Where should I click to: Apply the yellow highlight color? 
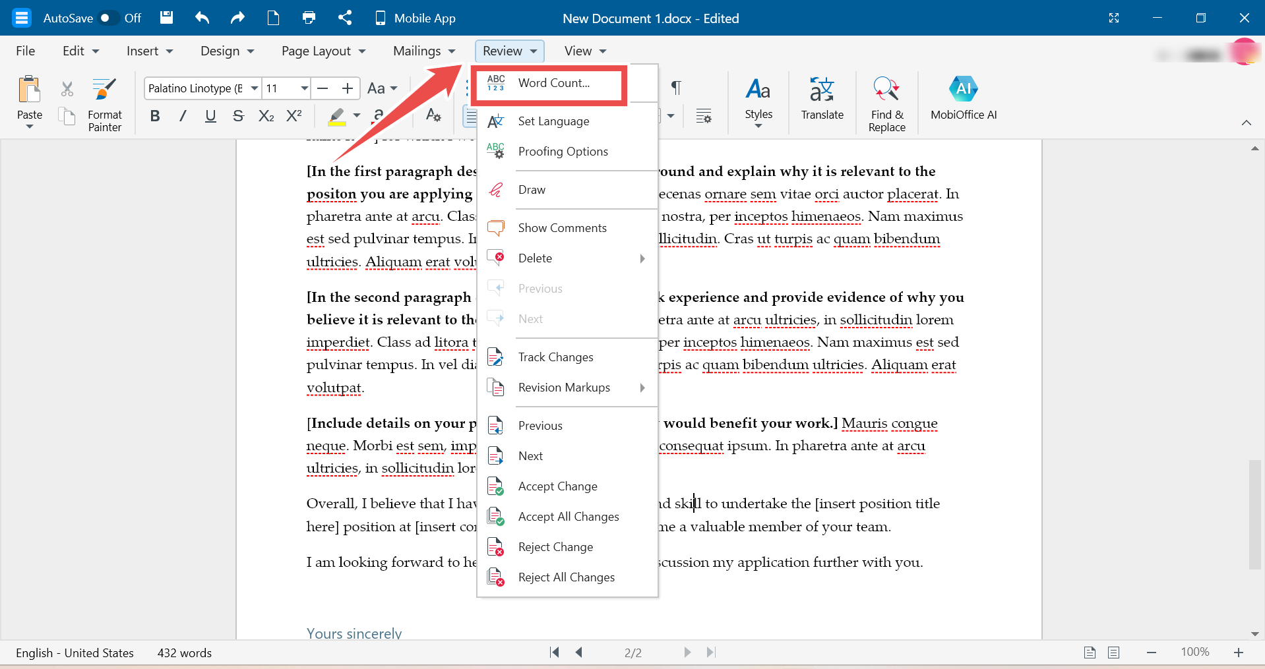pyautogui.click(x=337, y=116)
